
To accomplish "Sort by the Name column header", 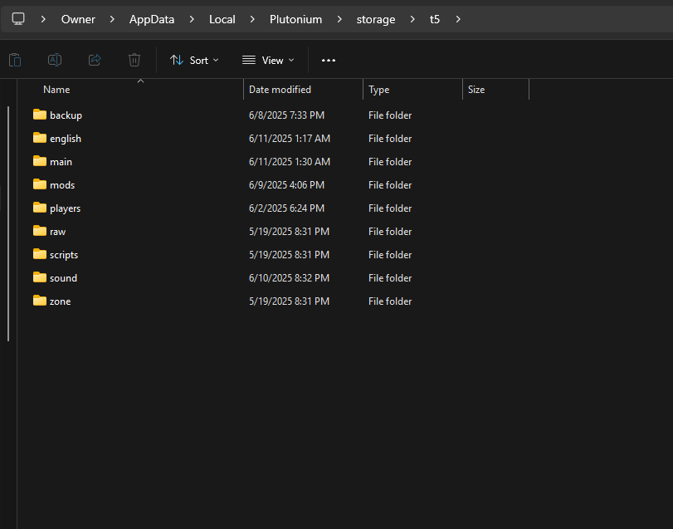I will (56, 90).
